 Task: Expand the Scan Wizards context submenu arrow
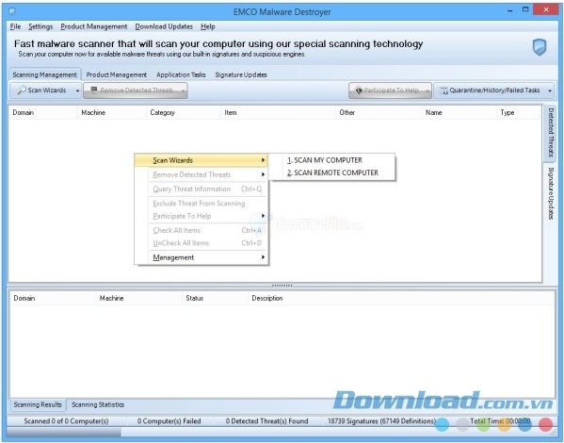click(263, 160)
